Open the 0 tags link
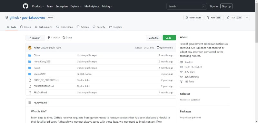The height and width of the screenshot is (123, 258). pyautogui.click(x=67, y=38)
